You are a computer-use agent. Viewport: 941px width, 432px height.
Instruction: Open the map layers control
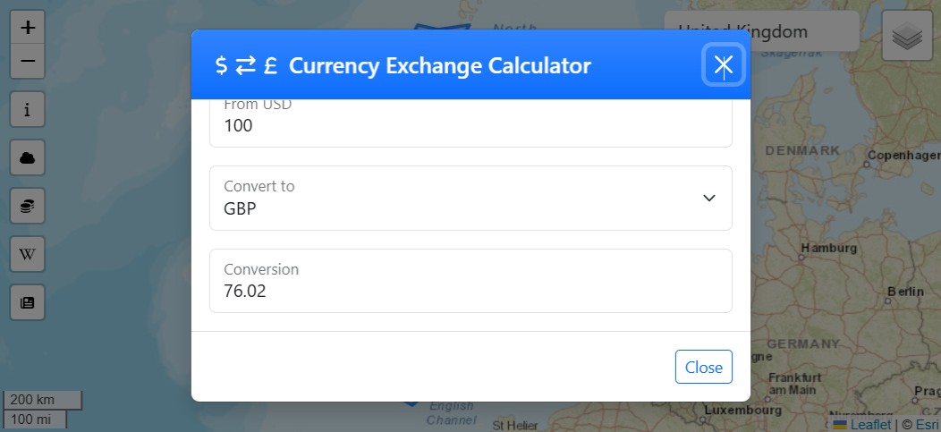(x=907, y=36)
